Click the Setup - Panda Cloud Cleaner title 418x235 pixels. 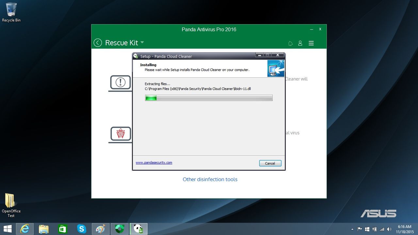click(x=166, y=56)
